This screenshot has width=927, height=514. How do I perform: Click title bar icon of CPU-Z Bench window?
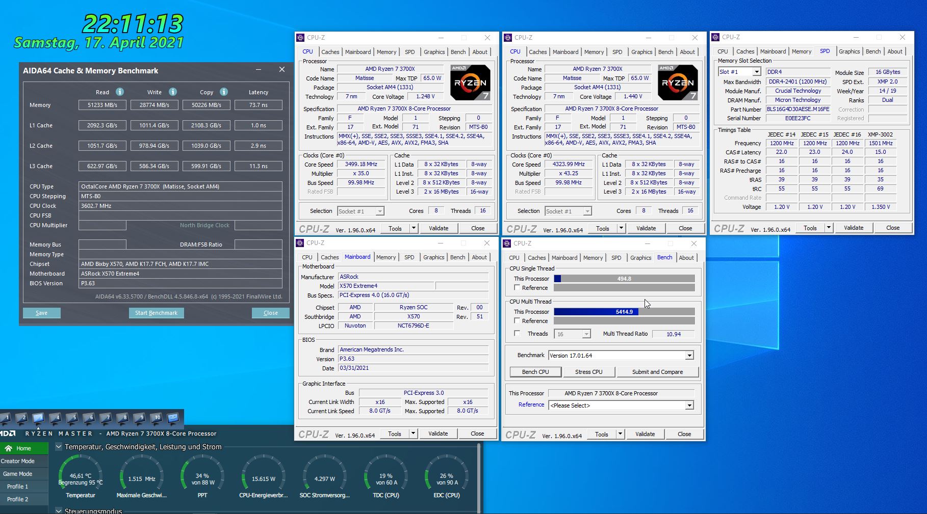(507, 244)
